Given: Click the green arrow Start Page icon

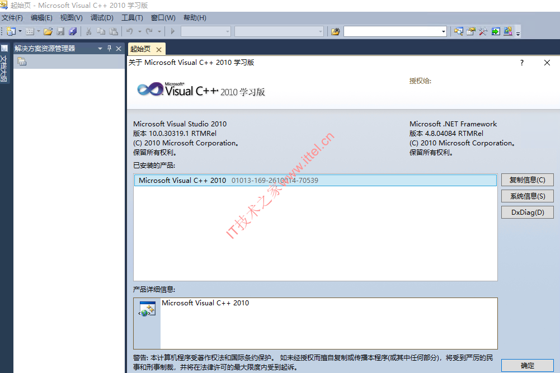Looking at the screenshot, I should coord(496,31).
